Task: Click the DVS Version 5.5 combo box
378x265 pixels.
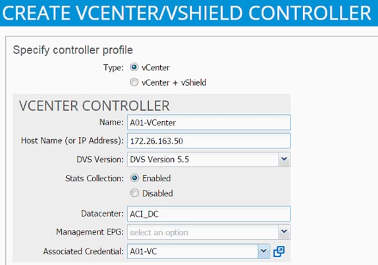Action: tap(209, 160)
